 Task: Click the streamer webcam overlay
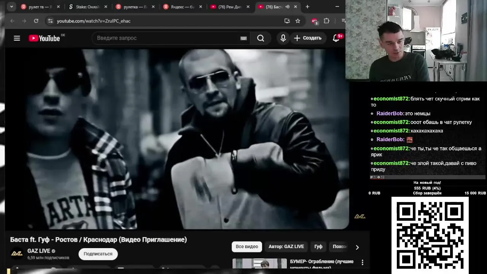416,40
